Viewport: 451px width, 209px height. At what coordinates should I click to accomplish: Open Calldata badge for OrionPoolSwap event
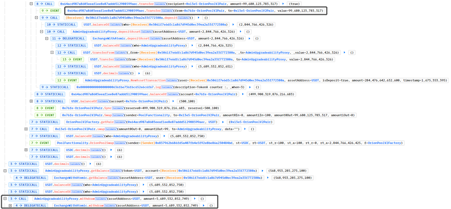(120, 143)
